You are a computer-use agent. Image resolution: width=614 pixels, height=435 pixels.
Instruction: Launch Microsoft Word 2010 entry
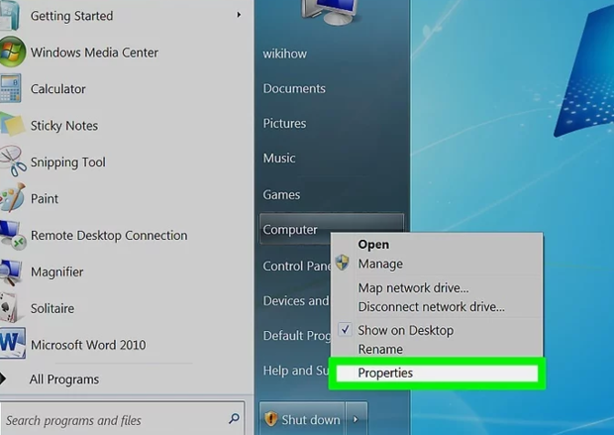(88, 345)
